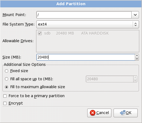
Task: Click down arrow of fill-space spinner
Action: pos(135,81)
